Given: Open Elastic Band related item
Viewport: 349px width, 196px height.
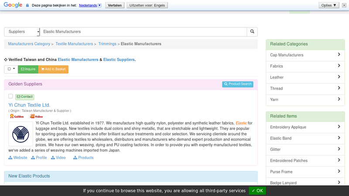Looking at the screenshot, I should click(x=305, y=138).
